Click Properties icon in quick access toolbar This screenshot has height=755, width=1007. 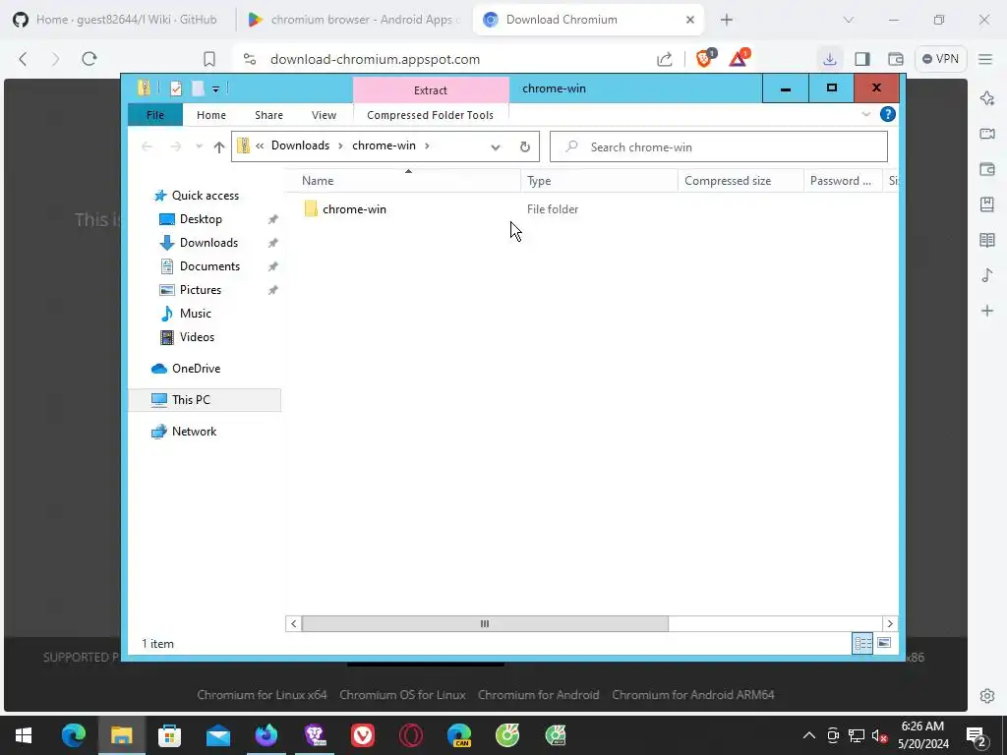tap(176, 88)
